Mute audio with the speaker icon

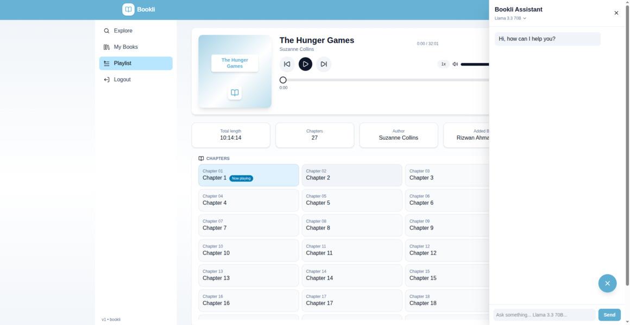(x=455, y=64)
